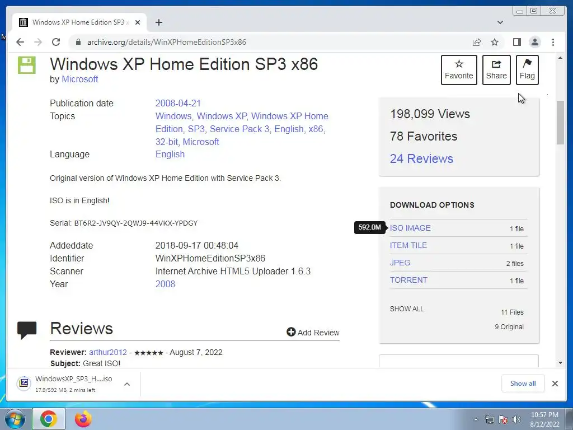The height and width of the screenshot is (430, 573).
Task: Click the Share button
Action: [496, 70]
